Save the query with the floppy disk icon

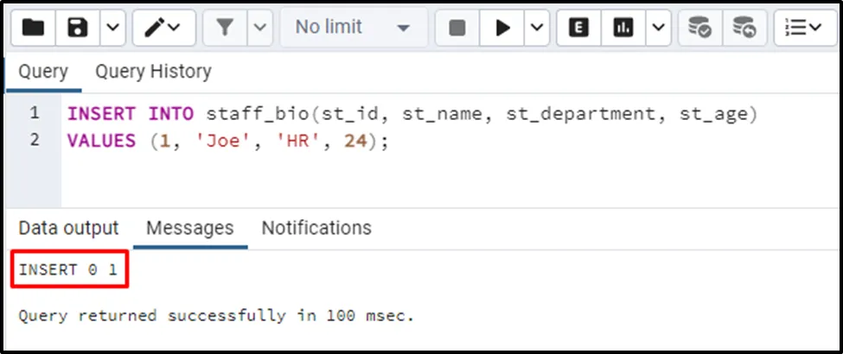[x=79, y=28]
